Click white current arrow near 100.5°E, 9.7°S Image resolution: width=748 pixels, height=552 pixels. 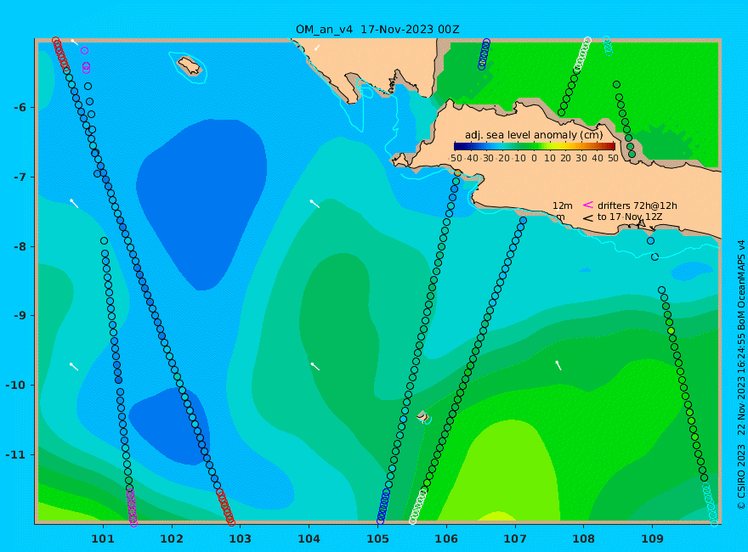coord(74,366)
